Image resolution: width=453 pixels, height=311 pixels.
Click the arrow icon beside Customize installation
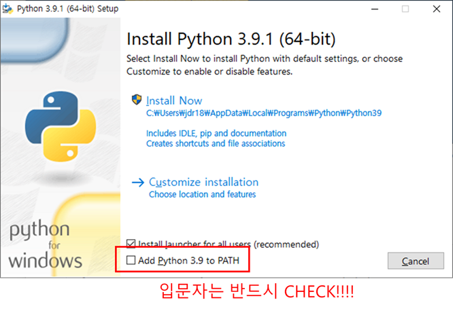(138, 183)
